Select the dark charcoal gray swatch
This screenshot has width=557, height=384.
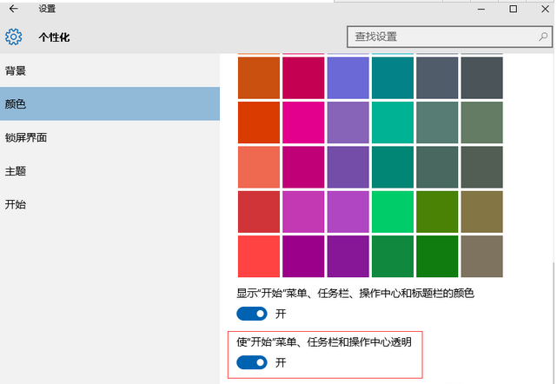pyautogui.click(x=482, y=78)
